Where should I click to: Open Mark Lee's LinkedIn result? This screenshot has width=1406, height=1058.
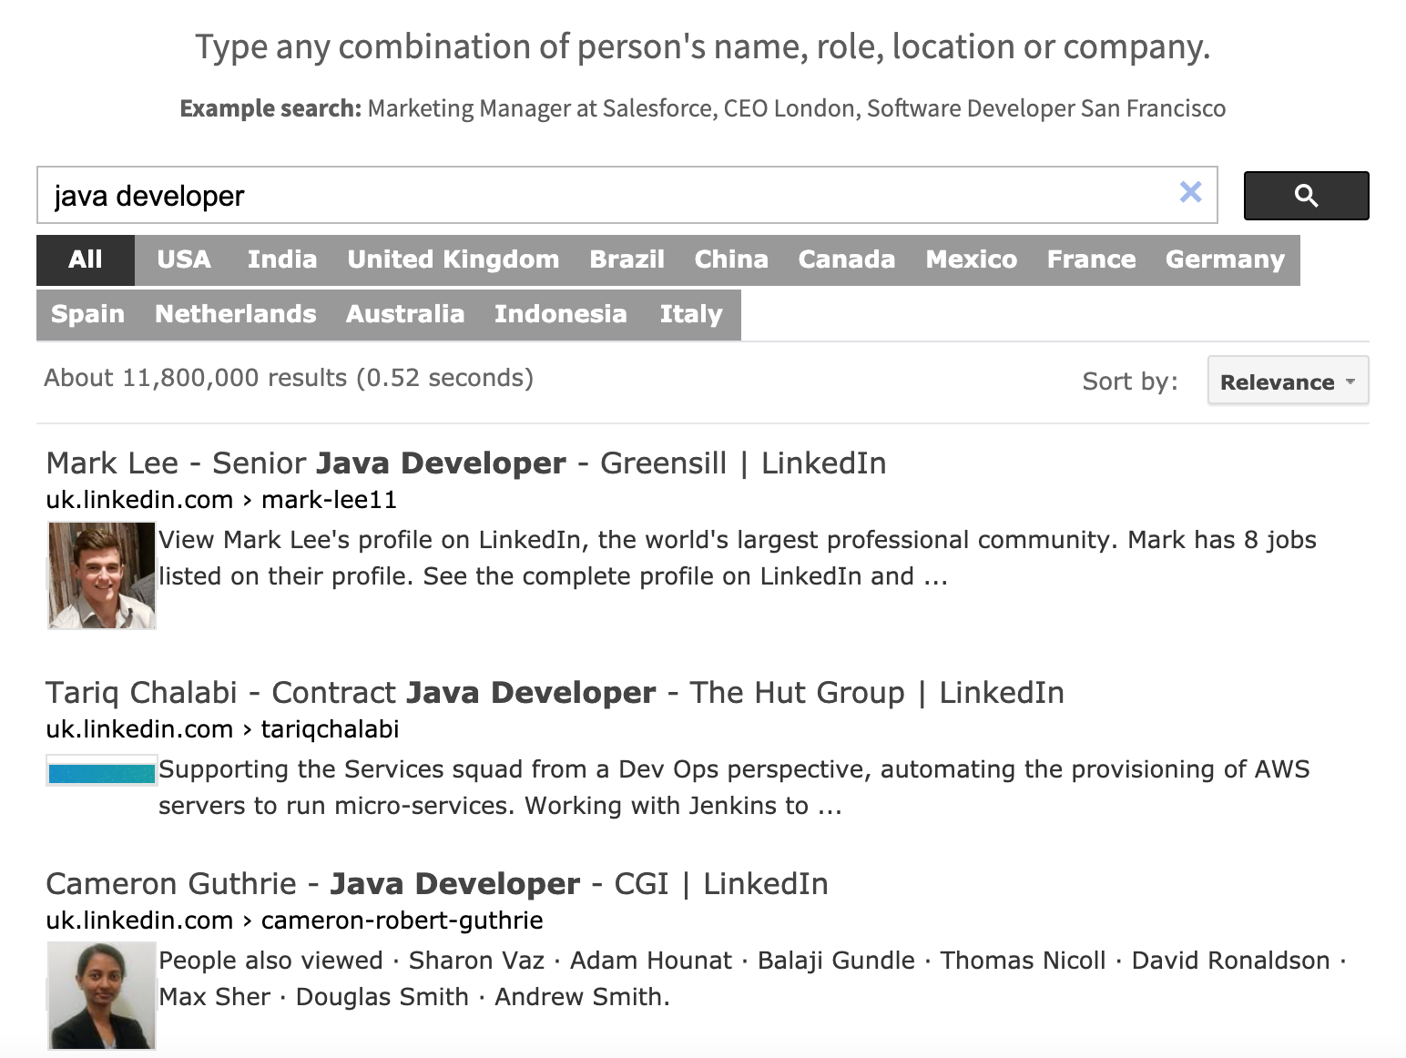point(466,463)
